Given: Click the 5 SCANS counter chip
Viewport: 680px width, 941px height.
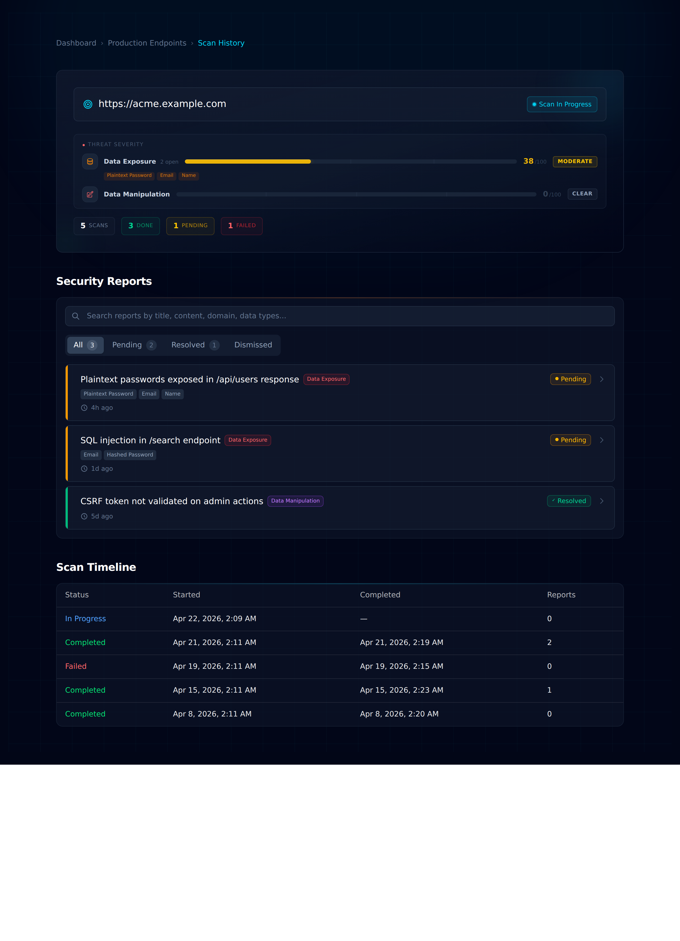Looking at the screenshot, I should pos(94,226).
